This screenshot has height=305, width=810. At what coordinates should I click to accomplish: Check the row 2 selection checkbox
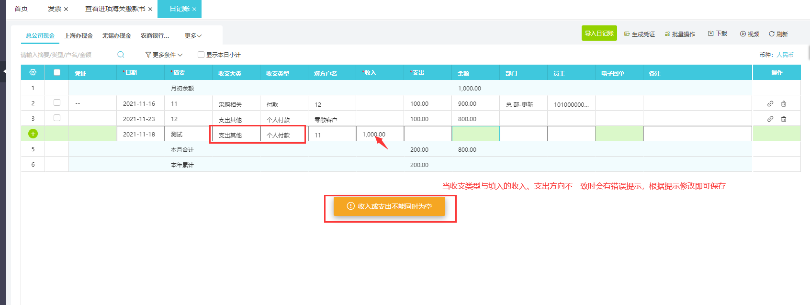coord(57,102)
